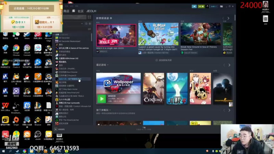
Task: Advance play-next shelf with right arrow
Action: (x=229, y=110)
